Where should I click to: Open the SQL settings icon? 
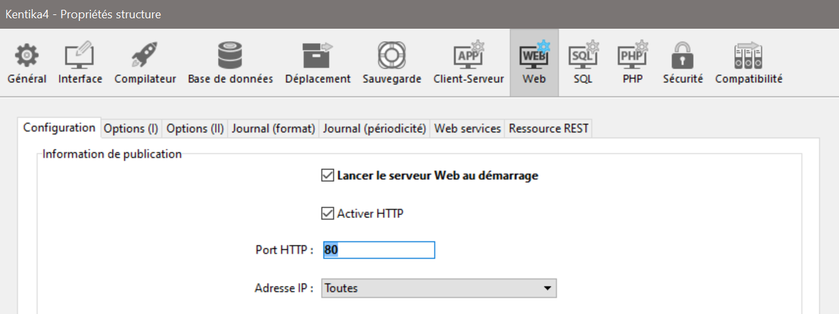583,63
